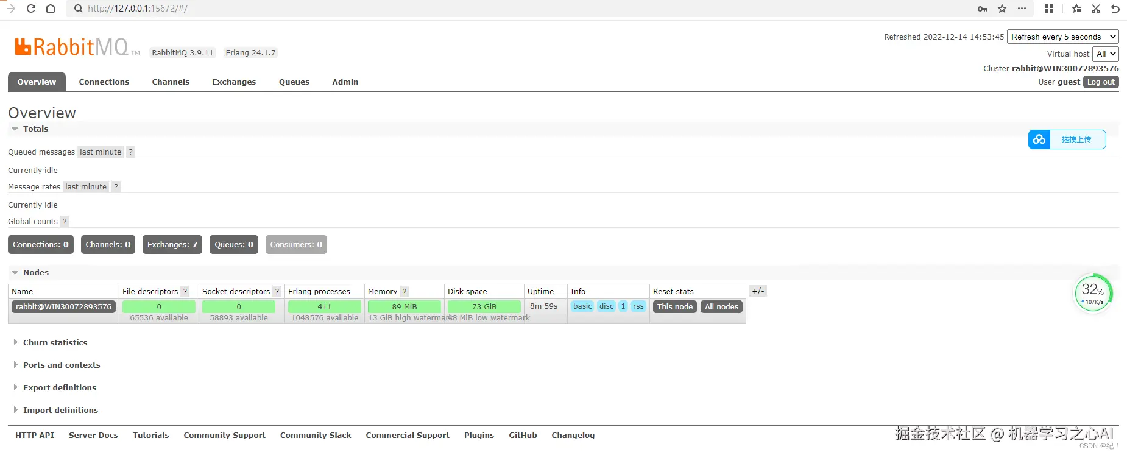Go to the Admin tab
The height and width of the screenshot is (455, 1127).
(345, 82)
